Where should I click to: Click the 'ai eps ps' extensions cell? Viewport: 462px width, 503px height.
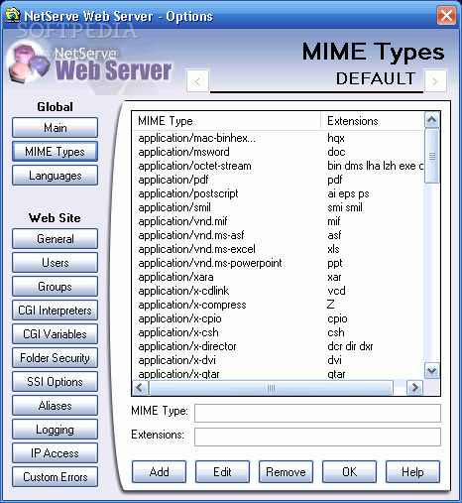coord(348,193)
